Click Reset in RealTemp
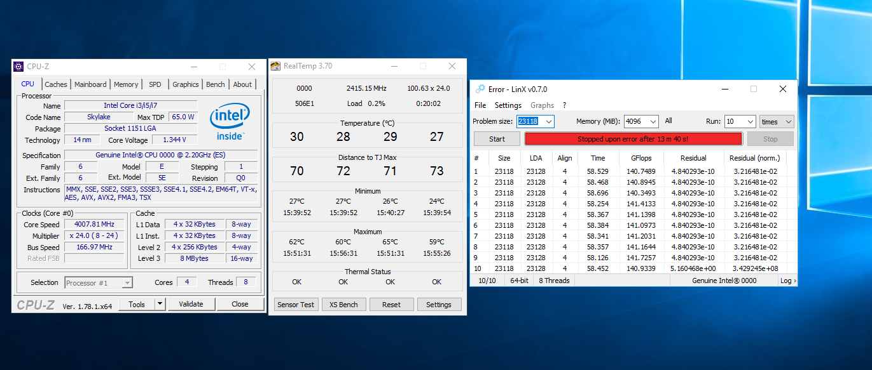This screenshot has height=370, width=872. tap(391, 305)
